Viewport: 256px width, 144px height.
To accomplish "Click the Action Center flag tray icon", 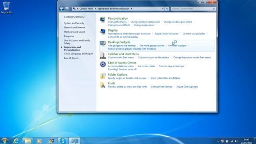I will [x=227, y=141].
